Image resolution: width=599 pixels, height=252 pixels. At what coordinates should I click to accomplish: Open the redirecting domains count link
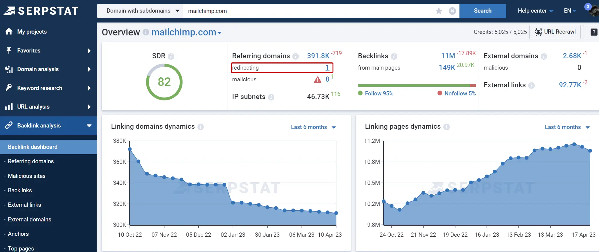(327, 68)
